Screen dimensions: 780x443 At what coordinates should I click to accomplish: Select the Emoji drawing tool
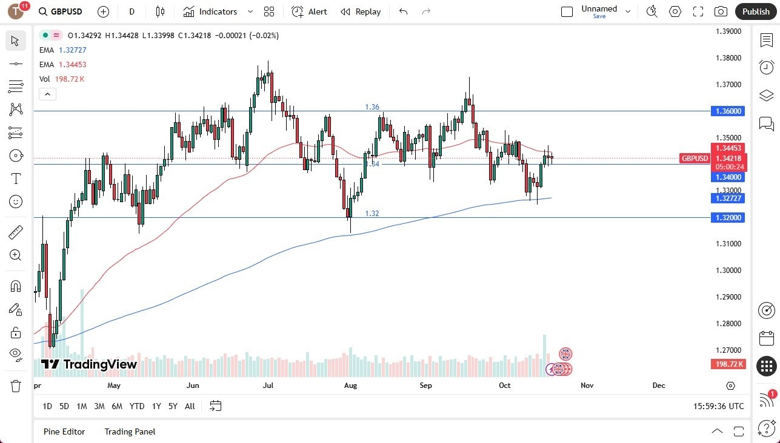click(x=16, y=202)
